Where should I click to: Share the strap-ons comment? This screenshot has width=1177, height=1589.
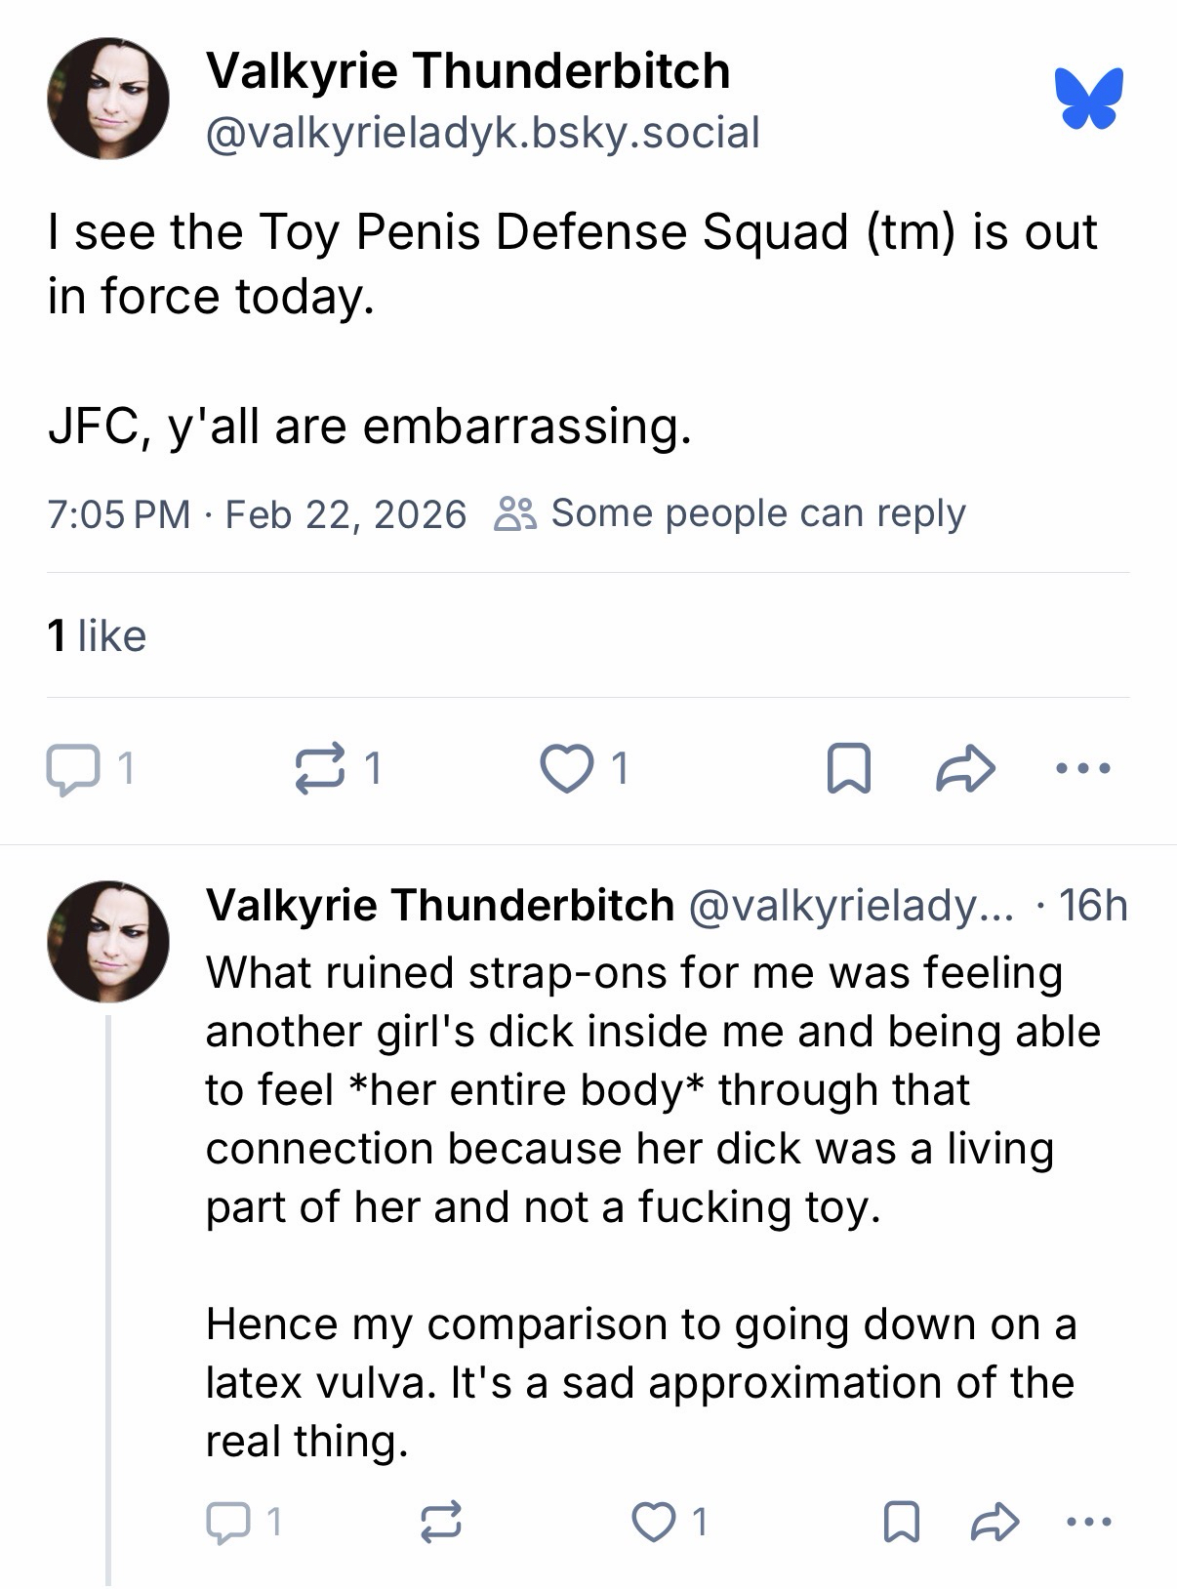[994, 1522]
